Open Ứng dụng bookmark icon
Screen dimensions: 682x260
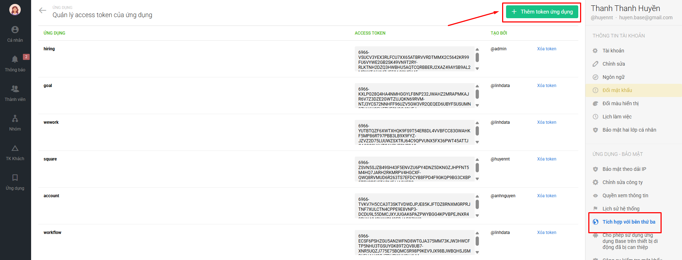click(x=15, y=178)
